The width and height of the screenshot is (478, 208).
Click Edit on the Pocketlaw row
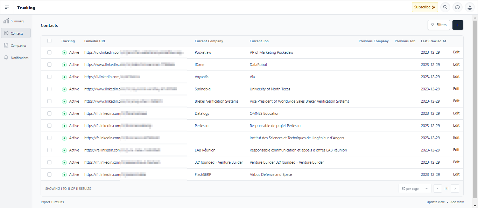pos(456,52)
